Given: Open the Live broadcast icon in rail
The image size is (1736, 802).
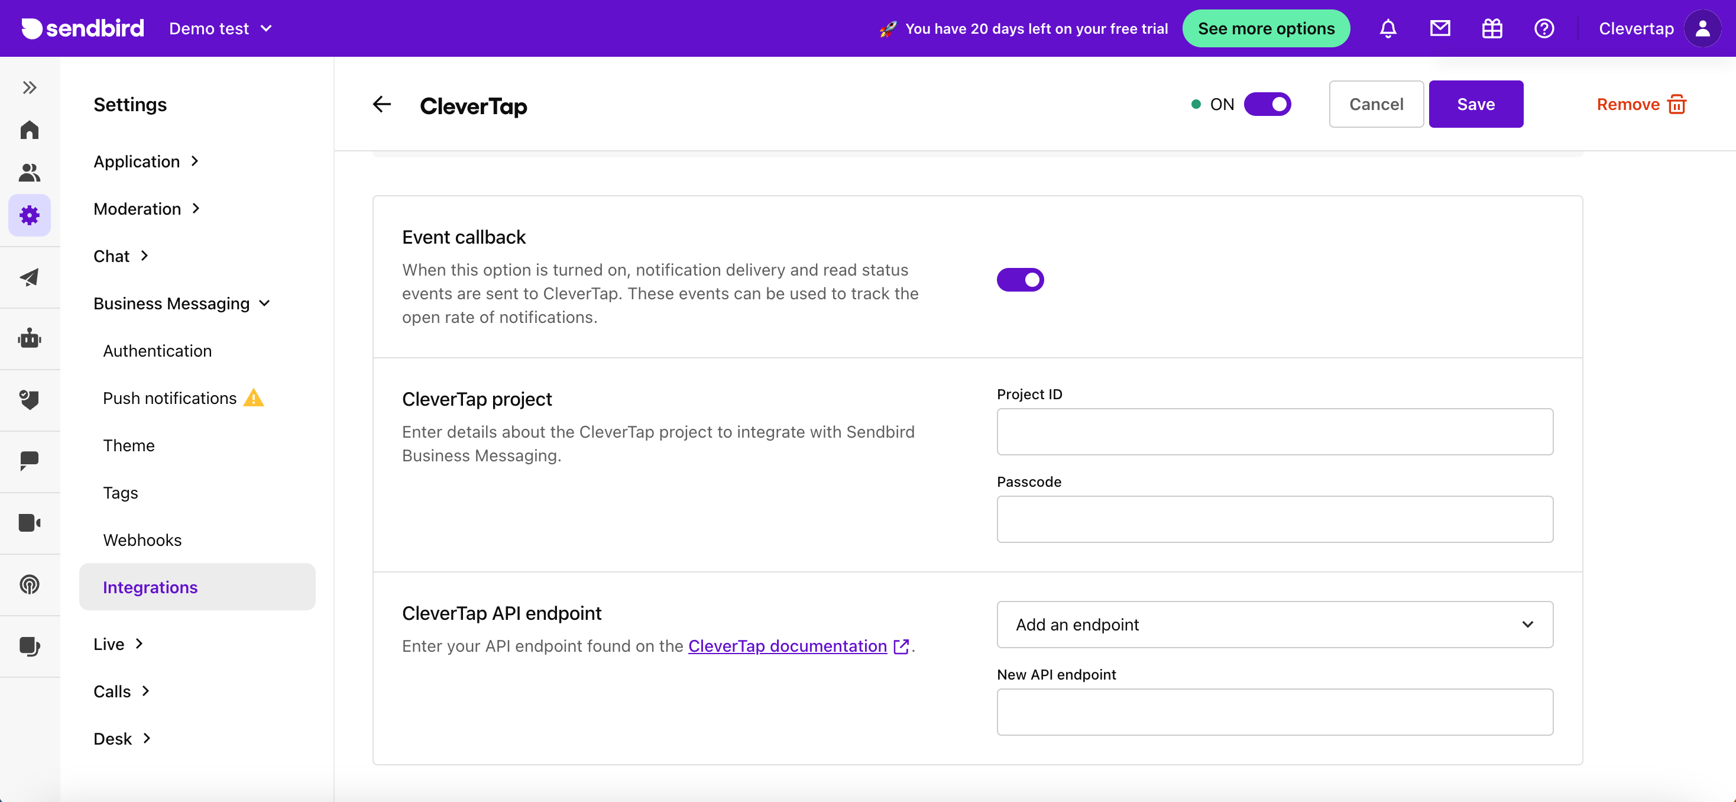Looking at the screenshot, I should [29, 584].
